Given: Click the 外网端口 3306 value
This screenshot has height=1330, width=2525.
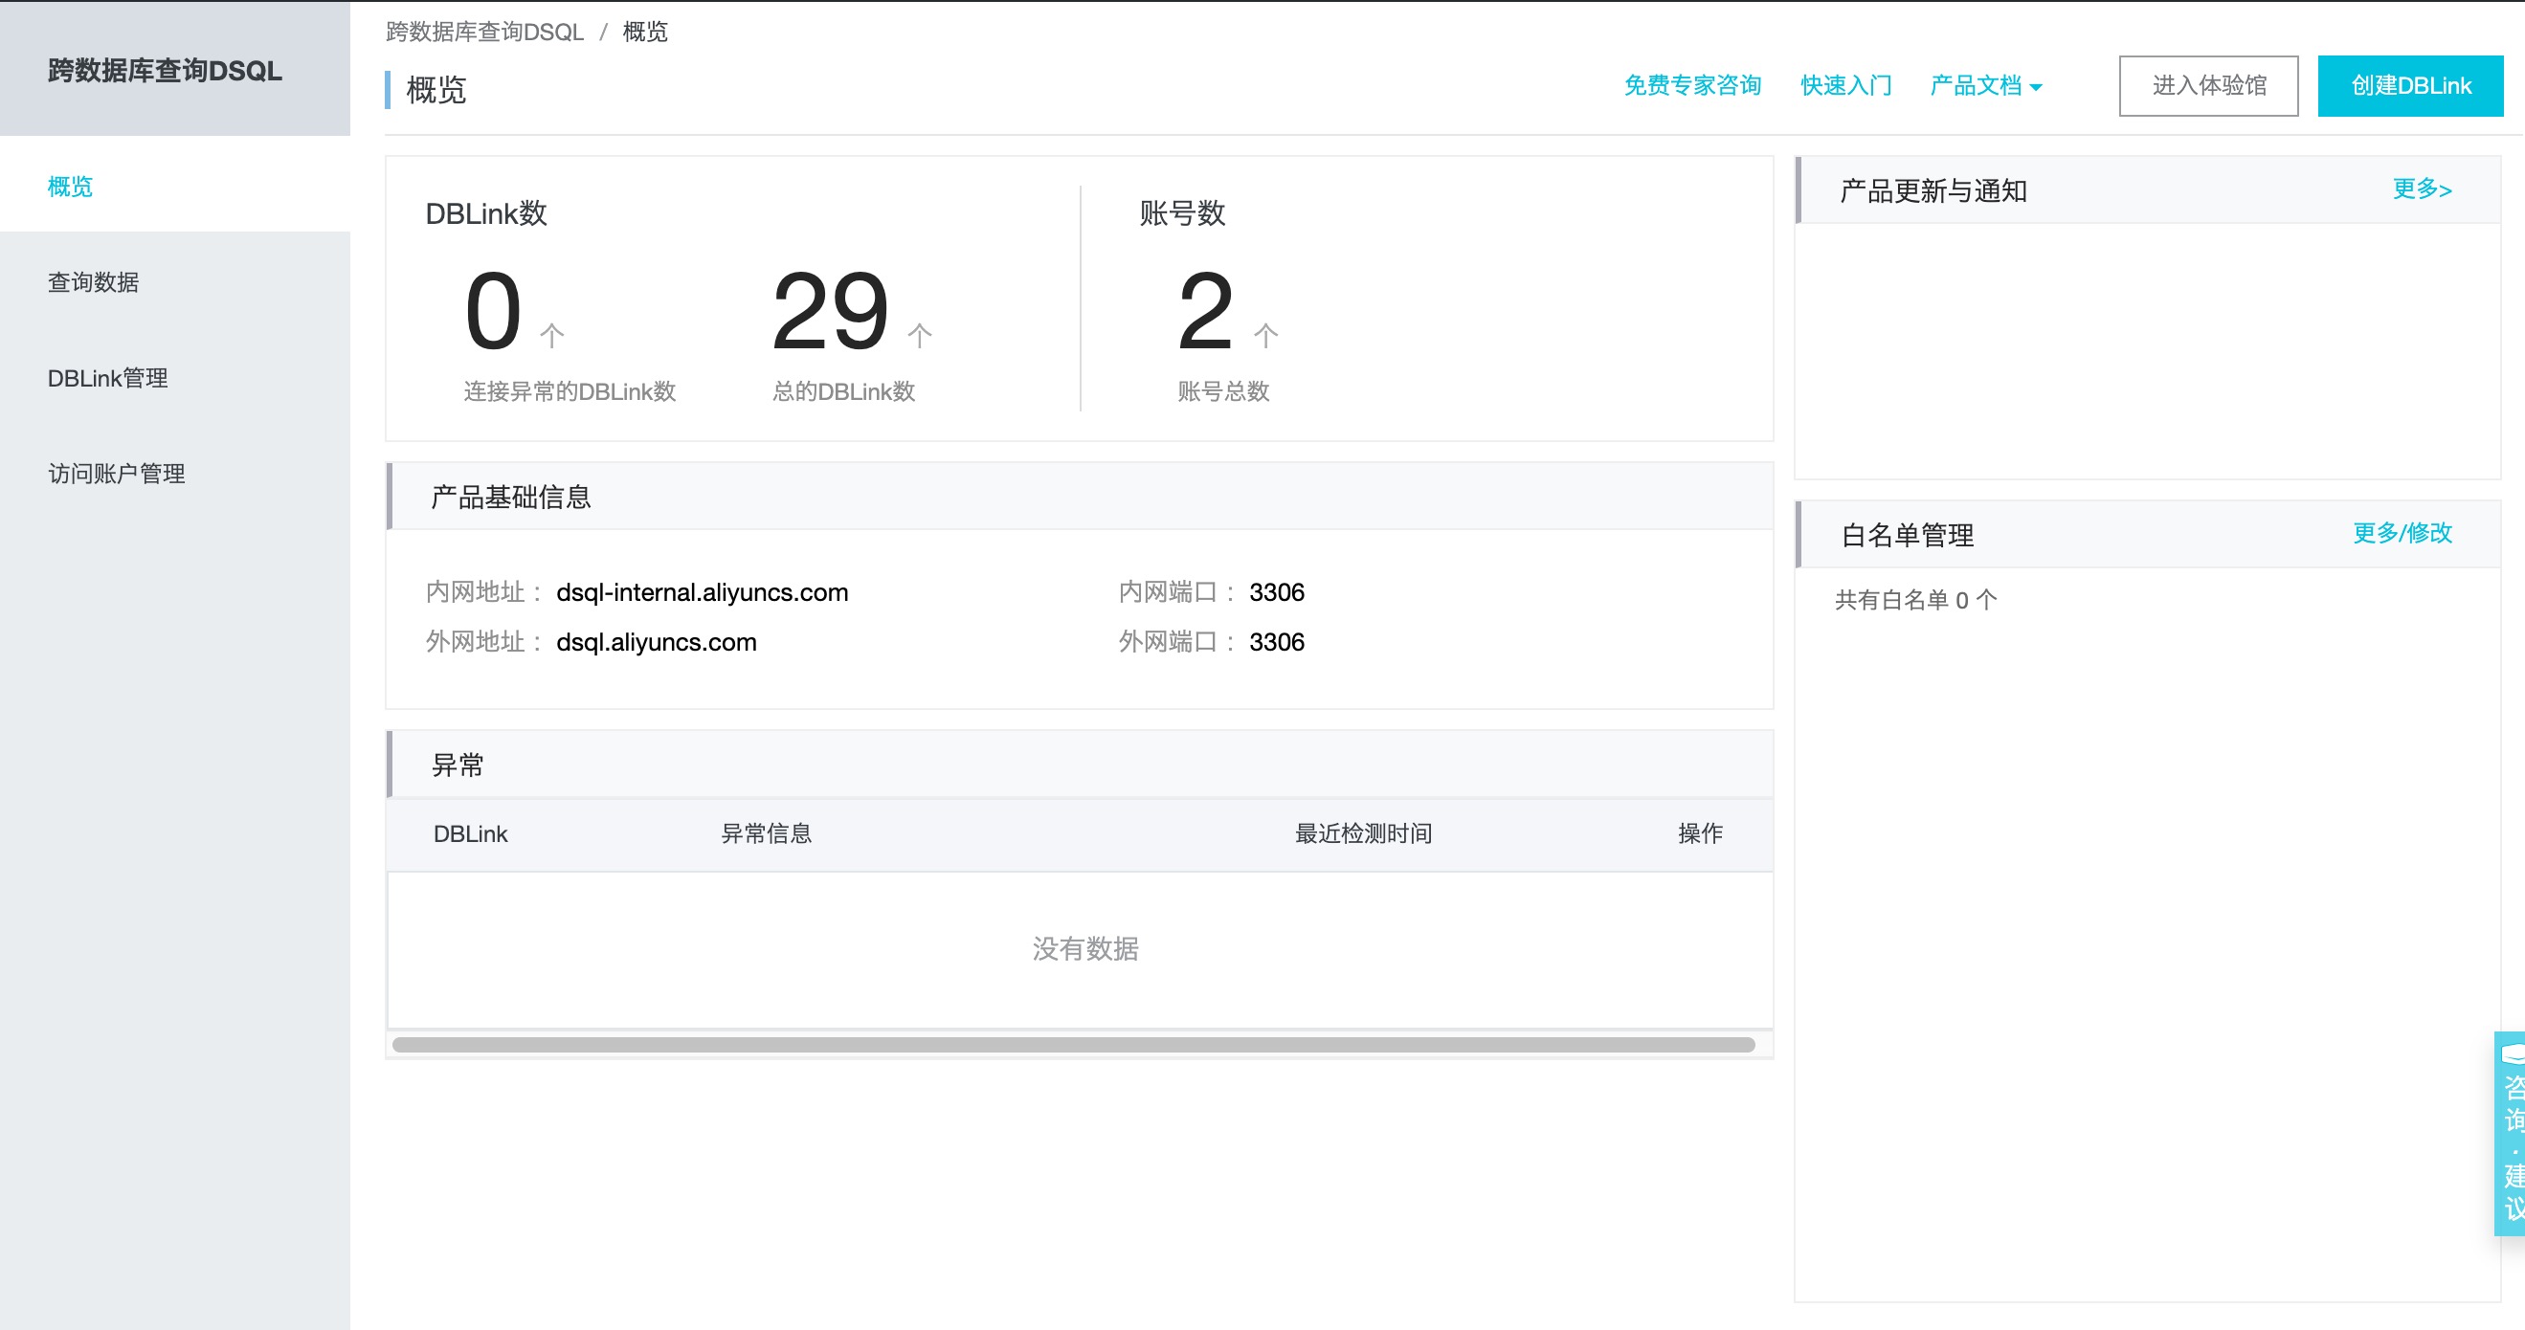Looking at the screenshot, I should tap(1276, 642).
